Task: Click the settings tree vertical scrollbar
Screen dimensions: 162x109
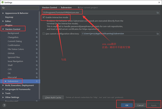Action: click(x=39, y=55)
